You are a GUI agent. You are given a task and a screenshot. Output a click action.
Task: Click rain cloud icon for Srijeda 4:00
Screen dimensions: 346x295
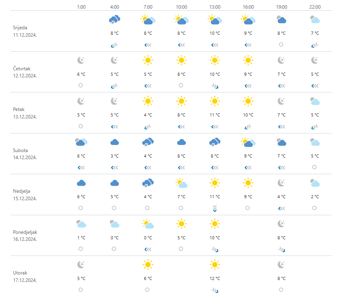pyautogui.click(x=114, y=19)
